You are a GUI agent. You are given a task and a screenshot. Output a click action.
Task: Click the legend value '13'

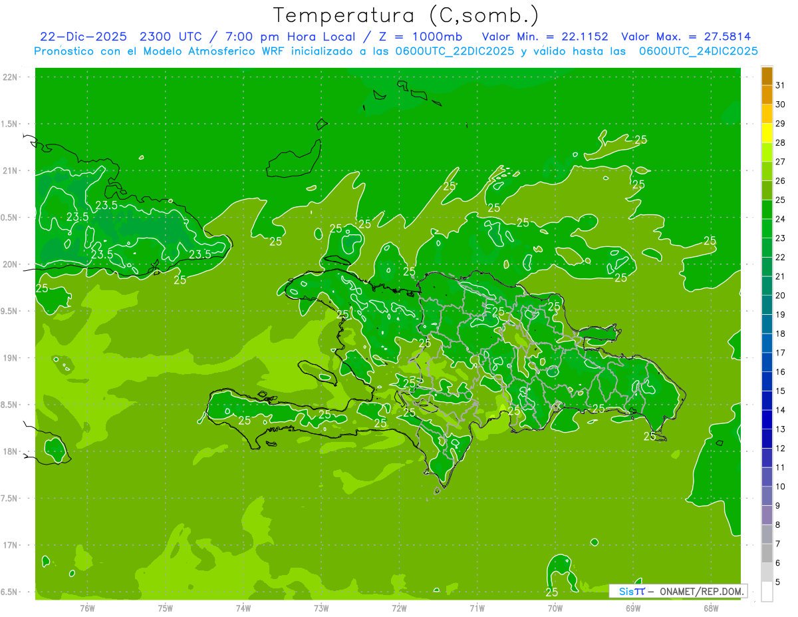pos(780,429)
